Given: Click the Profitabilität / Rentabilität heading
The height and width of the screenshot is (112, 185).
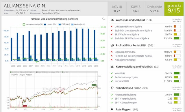Looking at the screenshot, I should pos(131,45).
